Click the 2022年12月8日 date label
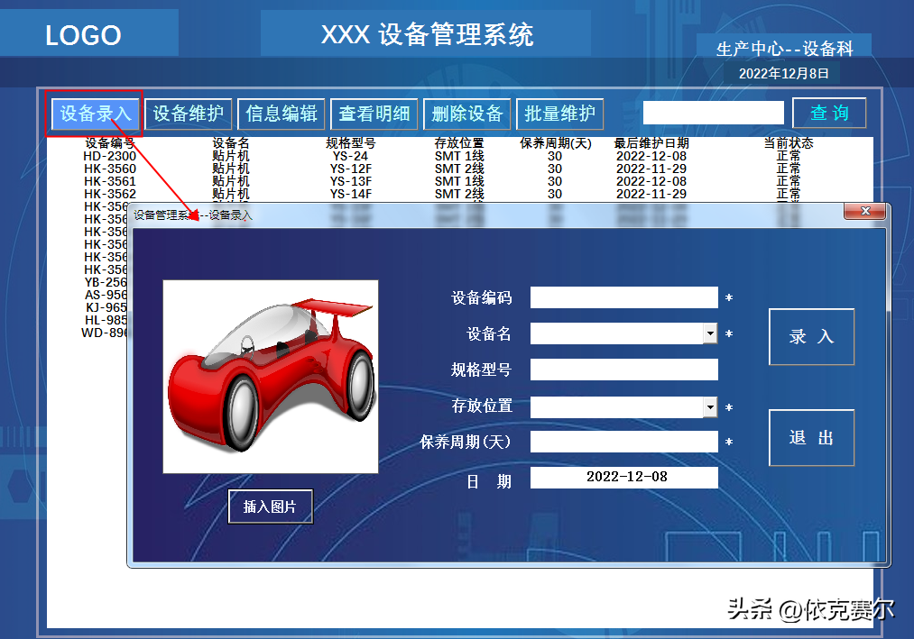 (x=783, y=73)
